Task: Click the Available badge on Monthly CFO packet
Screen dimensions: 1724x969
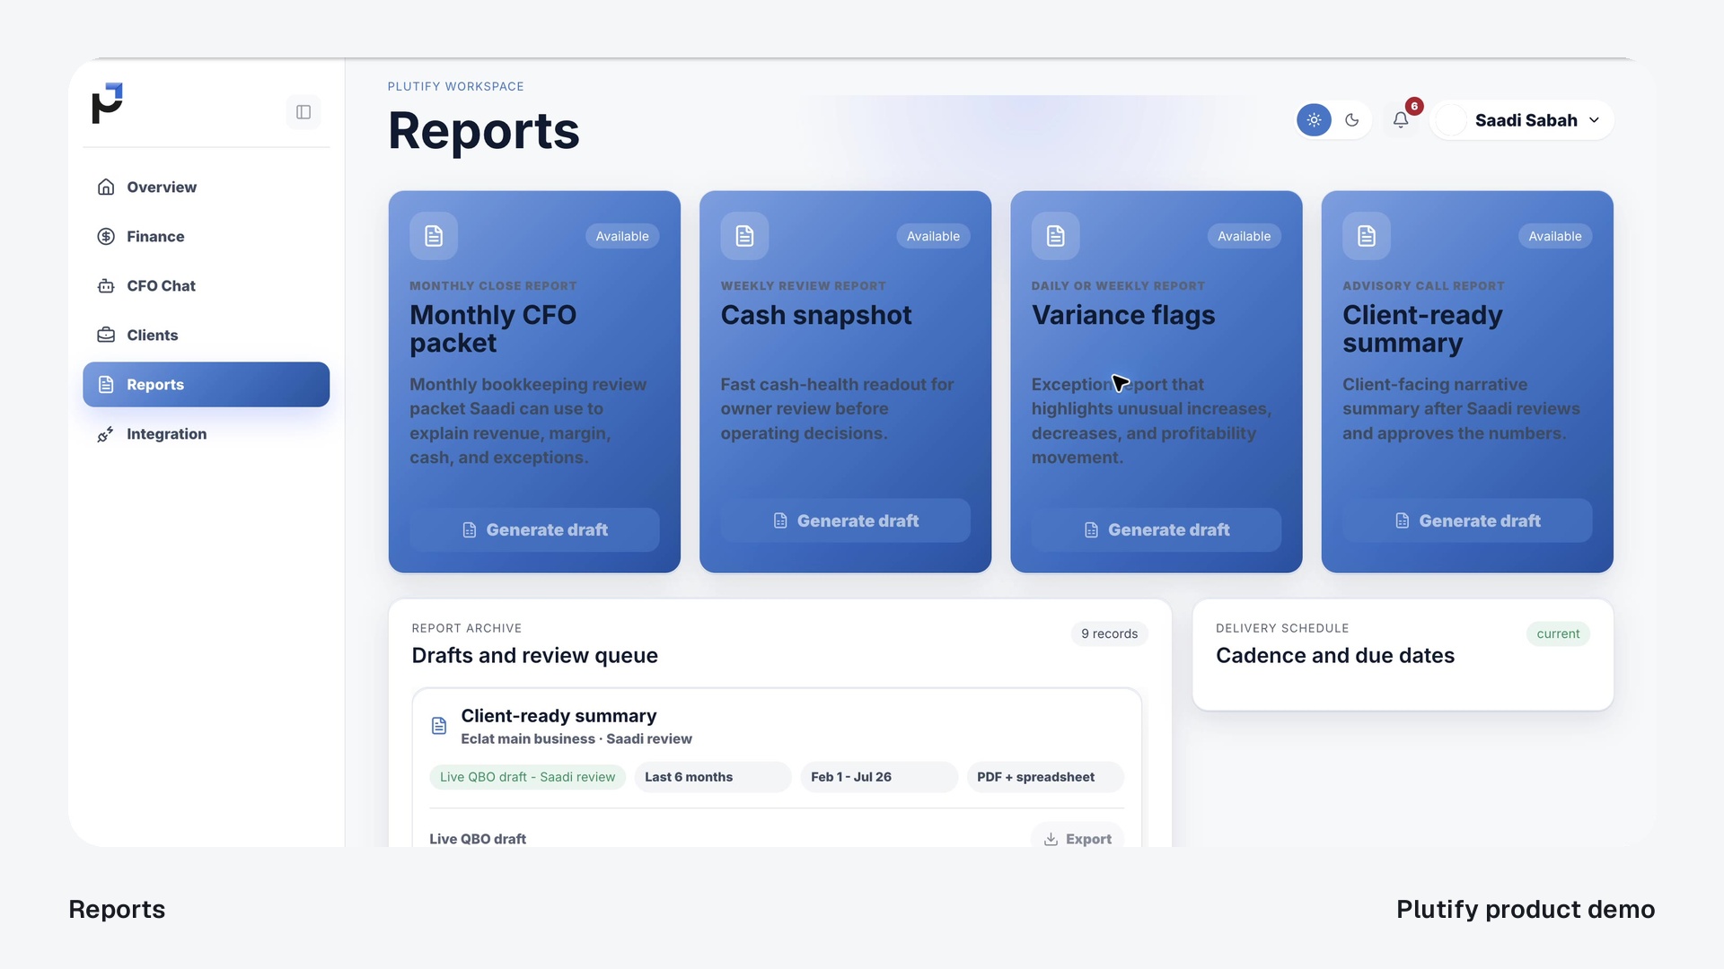Action: click(622, 236)
